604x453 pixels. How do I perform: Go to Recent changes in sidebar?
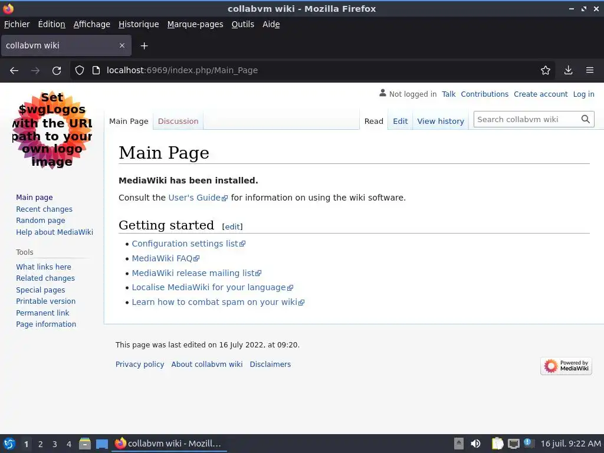44,209
